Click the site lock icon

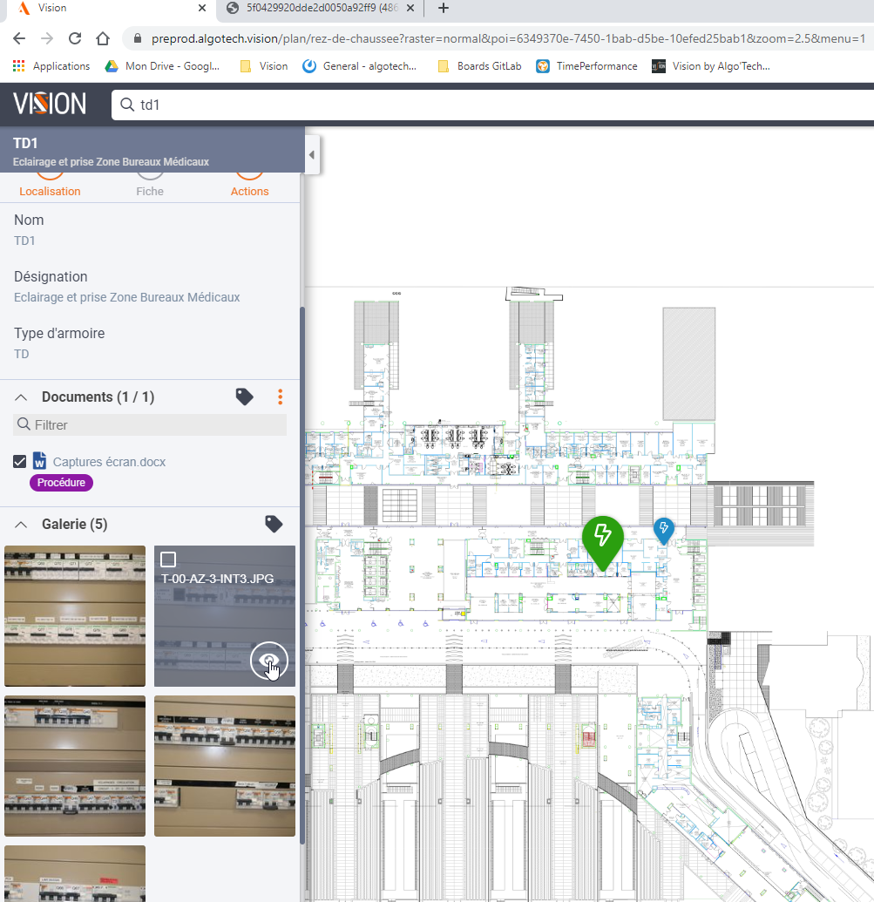click(137, 38)
